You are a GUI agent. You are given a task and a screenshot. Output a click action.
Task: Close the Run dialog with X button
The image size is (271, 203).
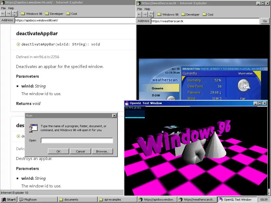(114, 116)
